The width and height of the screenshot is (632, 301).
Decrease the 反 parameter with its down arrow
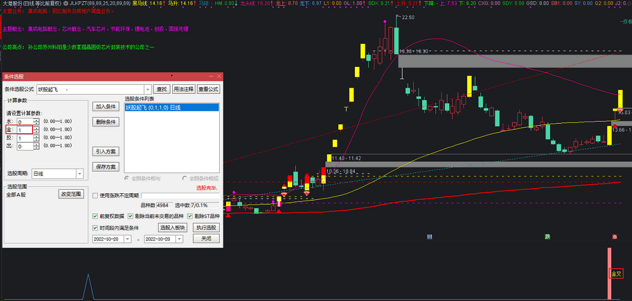click(37, 140)
